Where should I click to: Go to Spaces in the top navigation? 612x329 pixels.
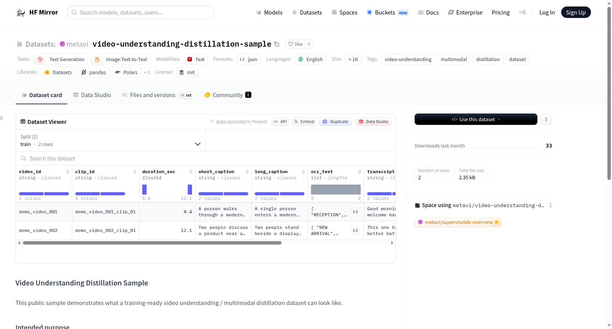pos(345,13)
